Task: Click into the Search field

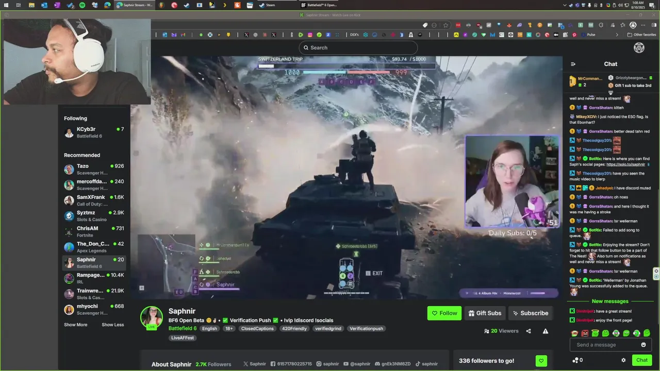Action: tap(358, 47)
